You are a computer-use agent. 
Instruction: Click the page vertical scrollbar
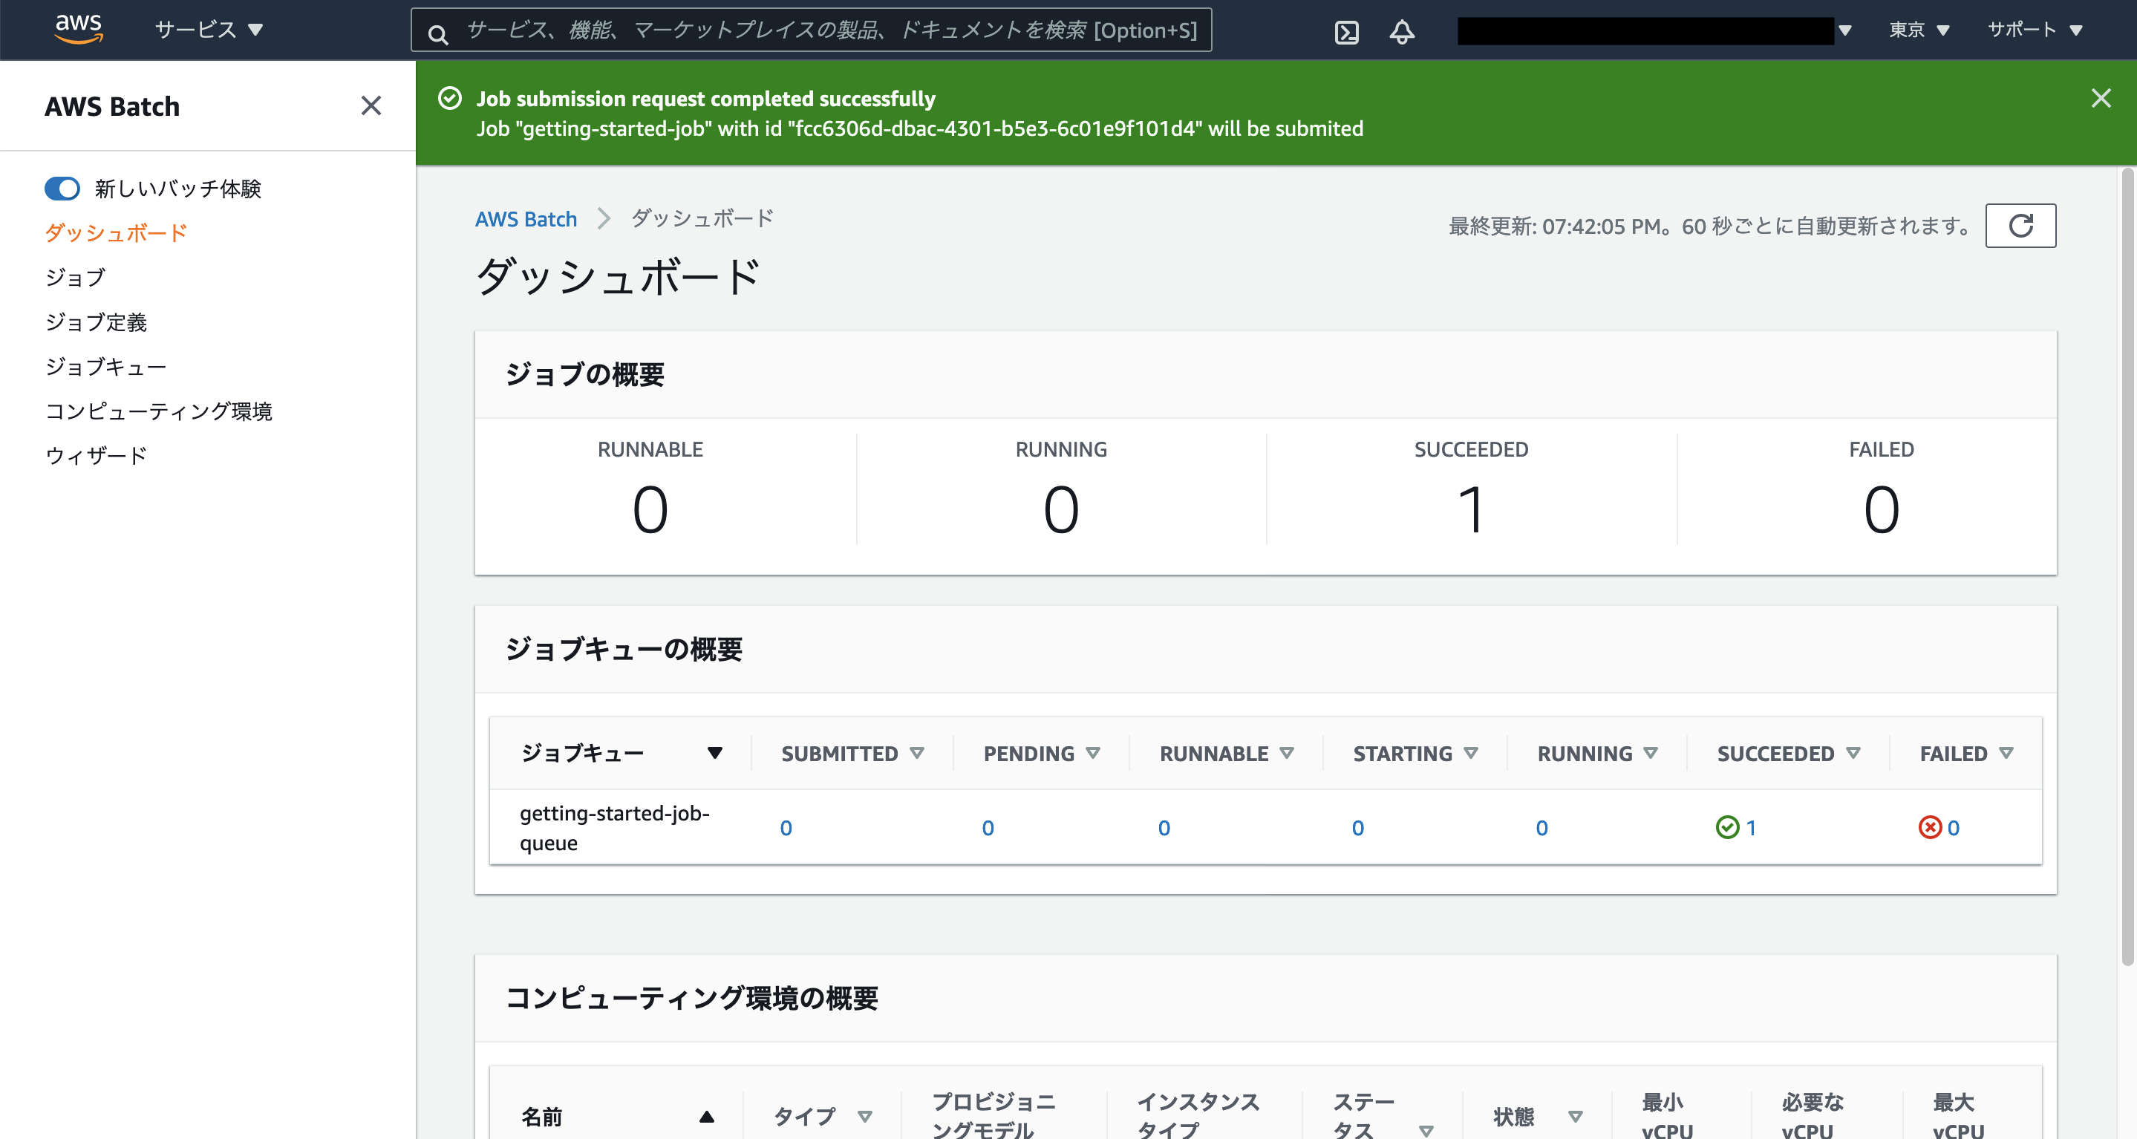tap(2127, 567)
